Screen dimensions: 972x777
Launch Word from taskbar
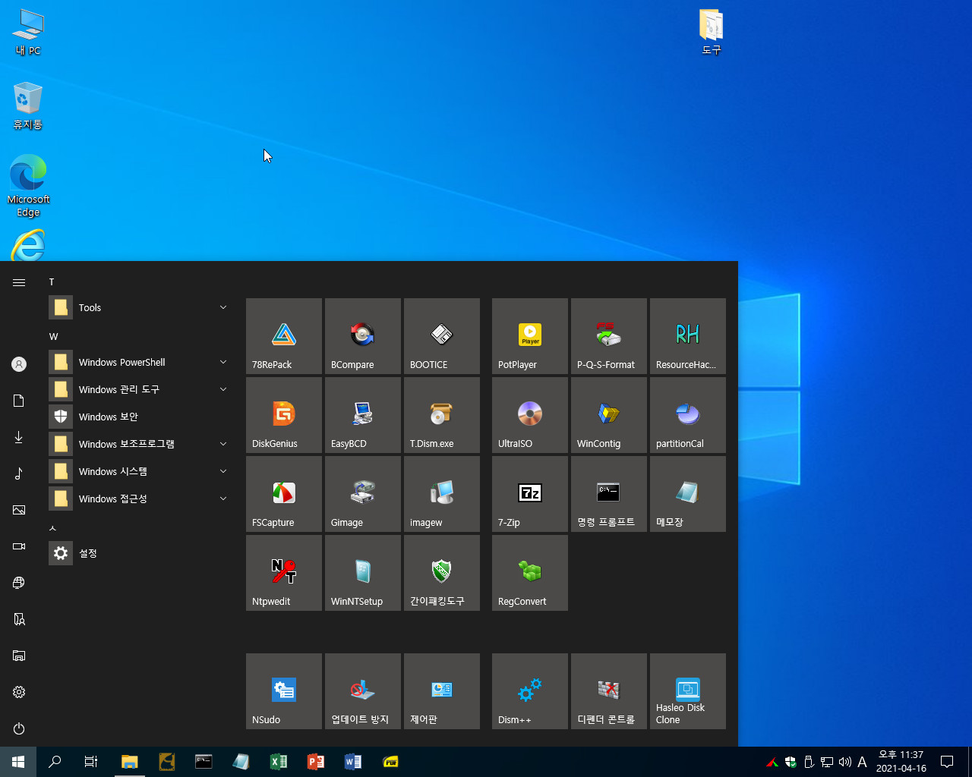[x=353, y=762]
